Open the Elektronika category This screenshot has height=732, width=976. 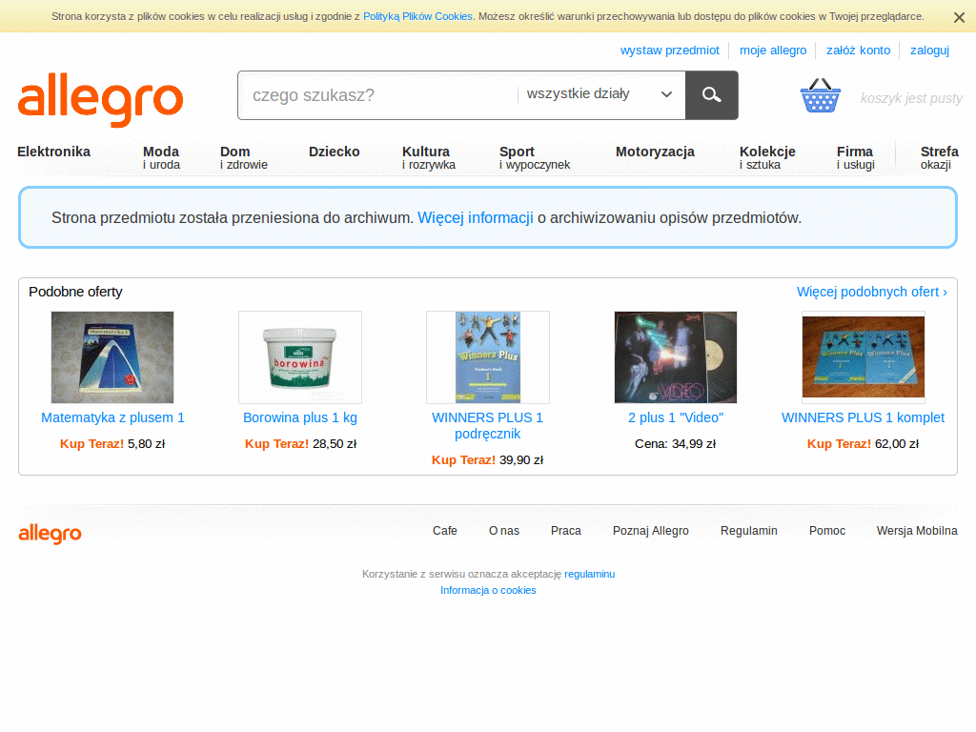(53, 152)
